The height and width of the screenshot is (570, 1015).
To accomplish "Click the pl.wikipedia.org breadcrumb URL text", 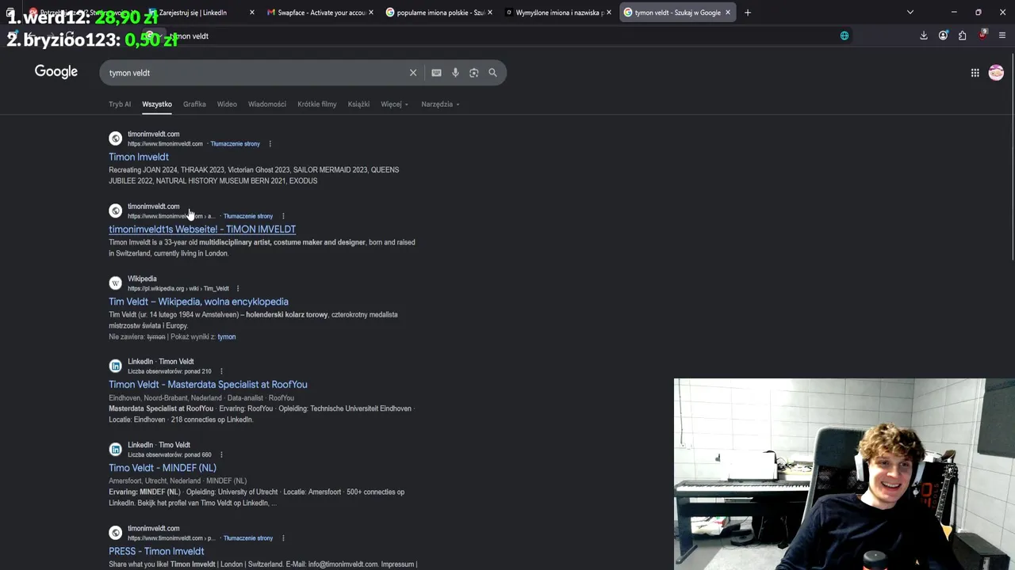I will [x=178, y=289].
